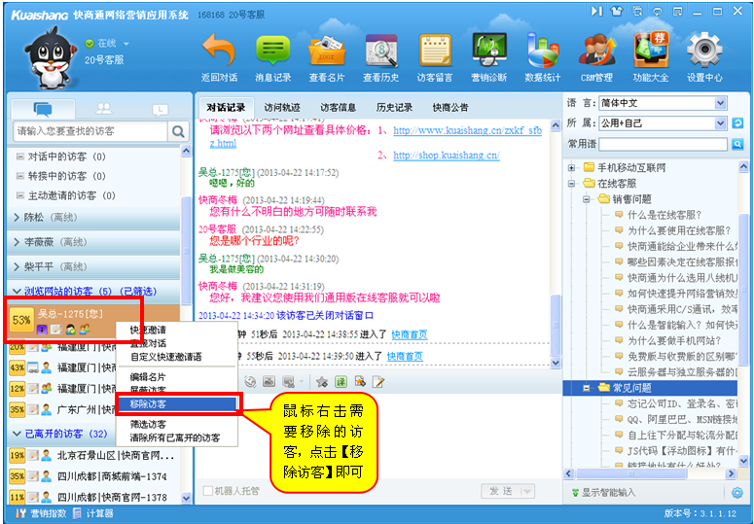Click the 返回对话 back arrow icon
Image resolution: width=754 pixels, height=524 pixels.
point(219,51)
